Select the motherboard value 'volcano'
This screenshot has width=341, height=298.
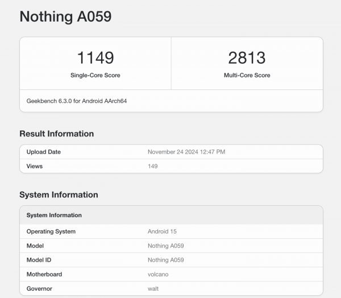[x=158, y=274]
